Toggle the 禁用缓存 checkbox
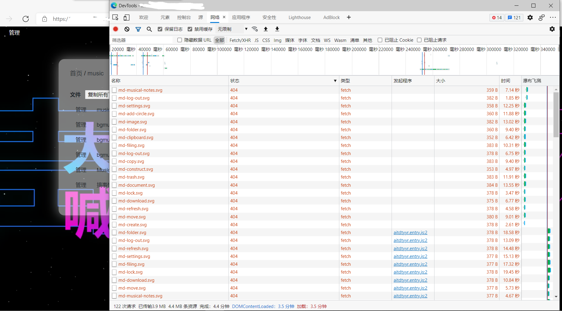 click(190, 29)
